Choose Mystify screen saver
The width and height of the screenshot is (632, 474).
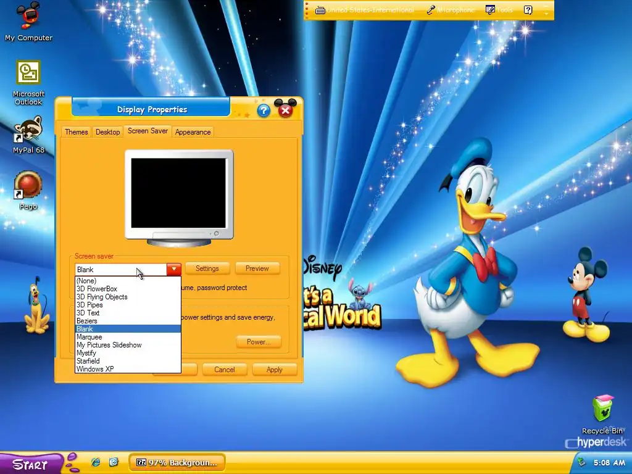coord(128,353)
